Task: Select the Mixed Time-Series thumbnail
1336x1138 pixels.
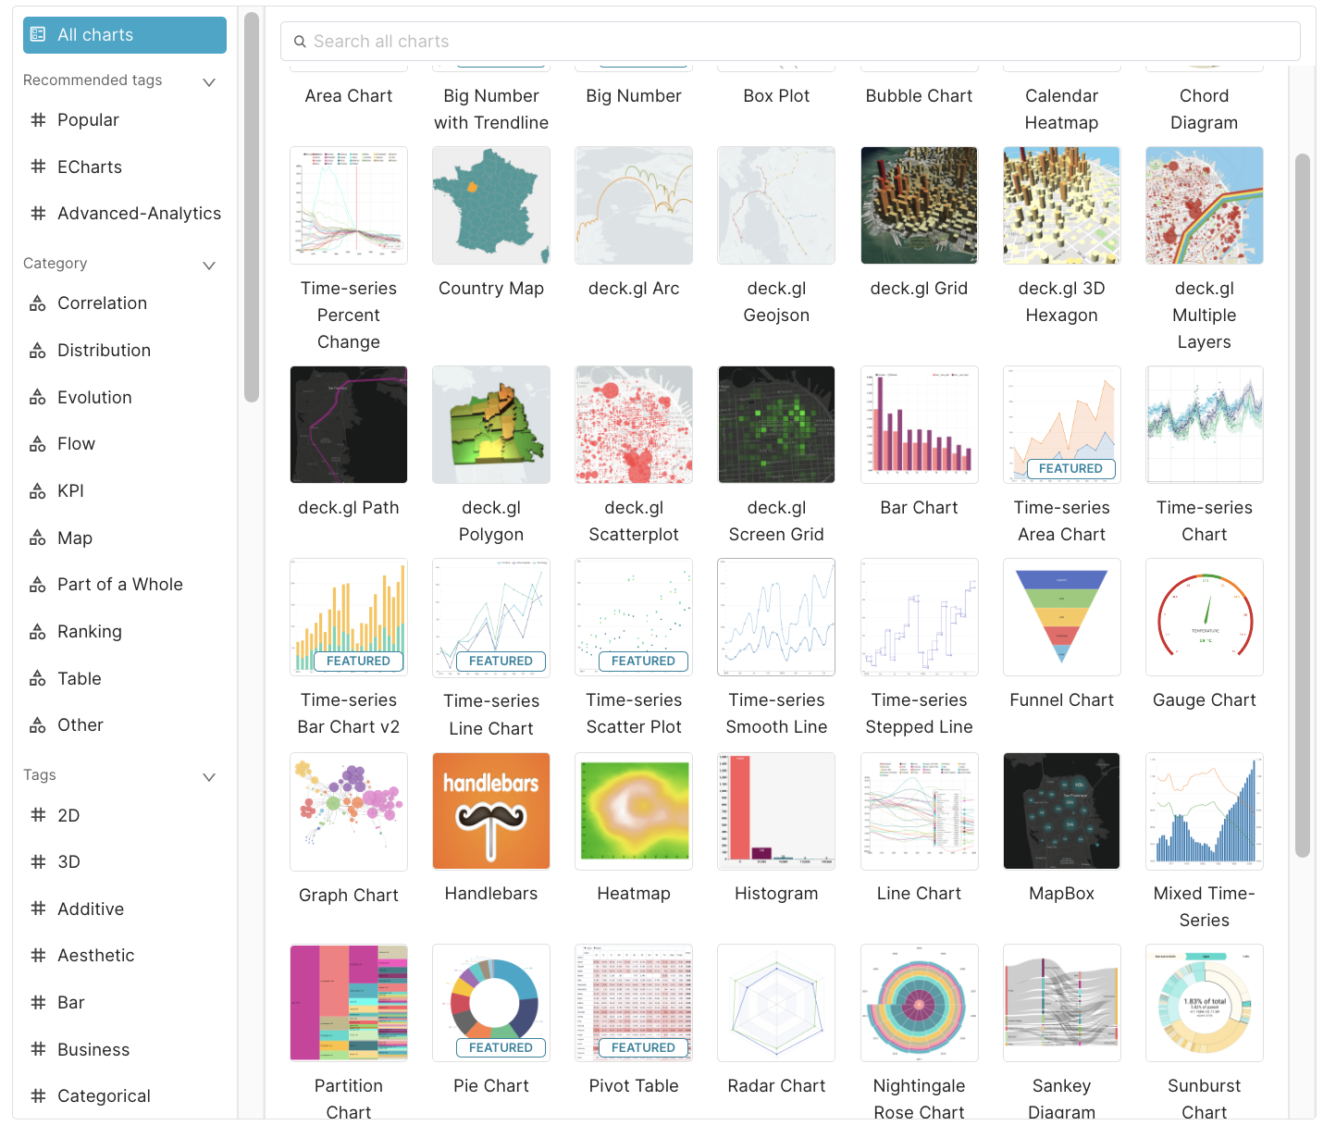Action: click(x=1205, y=811)
